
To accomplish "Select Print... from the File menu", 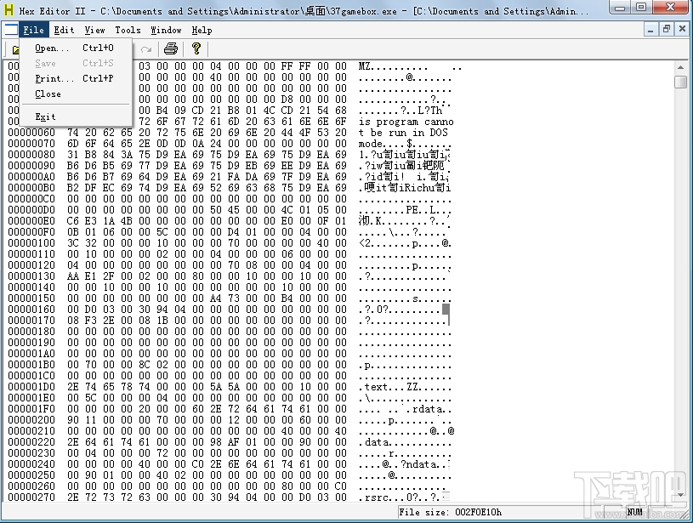I will (53, 77).
